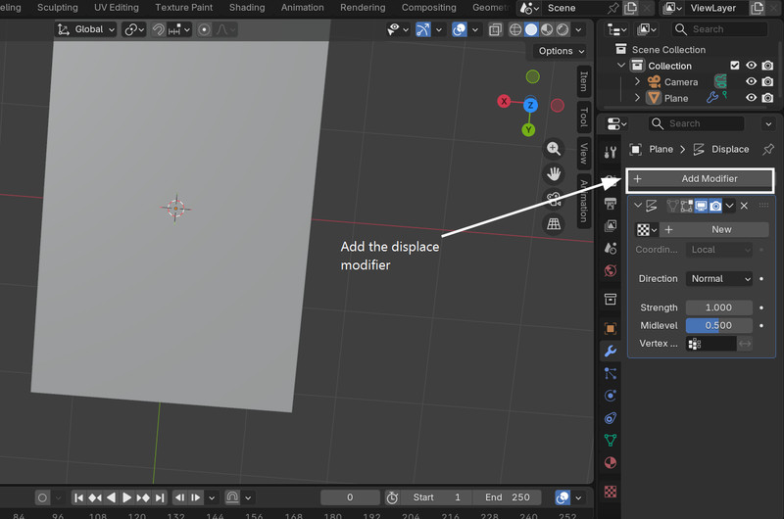Hide the Plane object in viewport
The image size is (784, 519).
tap(751, 98)
